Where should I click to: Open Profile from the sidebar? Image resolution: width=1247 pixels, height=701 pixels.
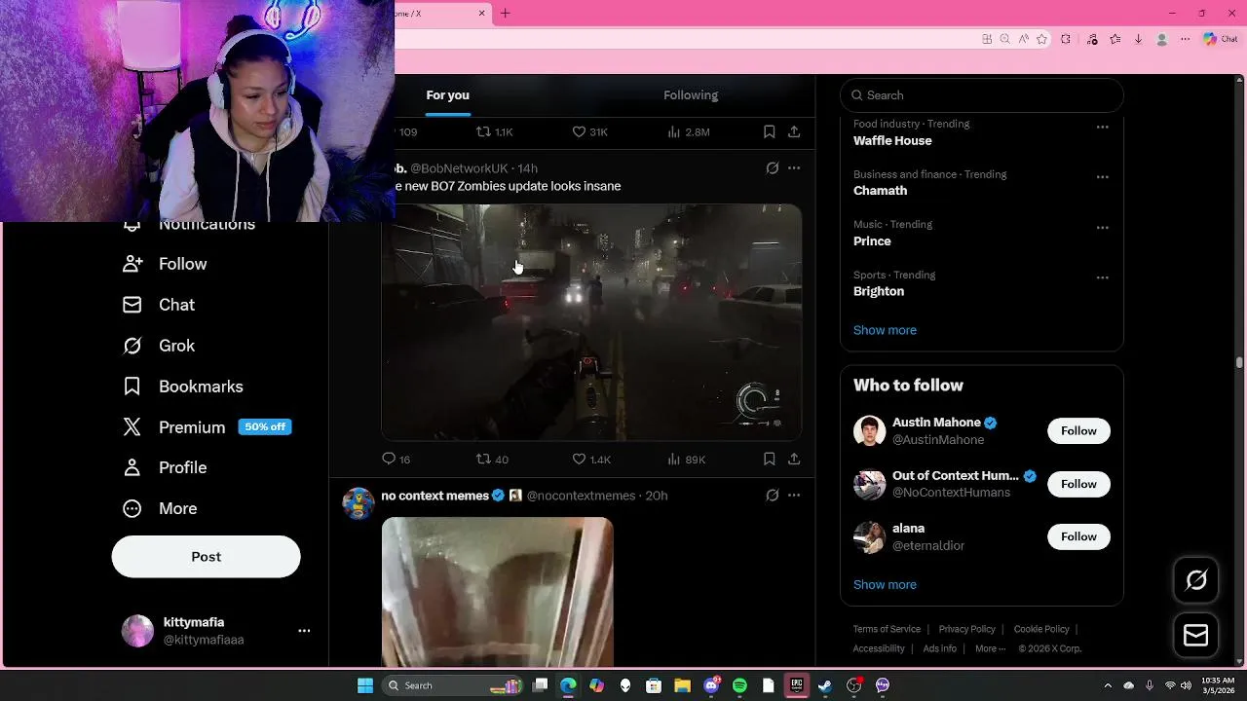pos(165,467)
